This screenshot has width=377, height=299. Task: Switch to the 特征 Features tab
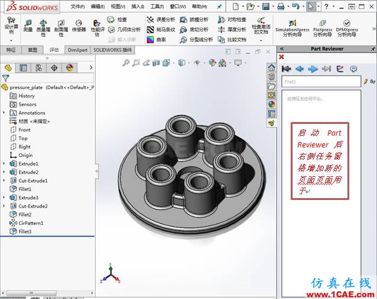[11, 50]
